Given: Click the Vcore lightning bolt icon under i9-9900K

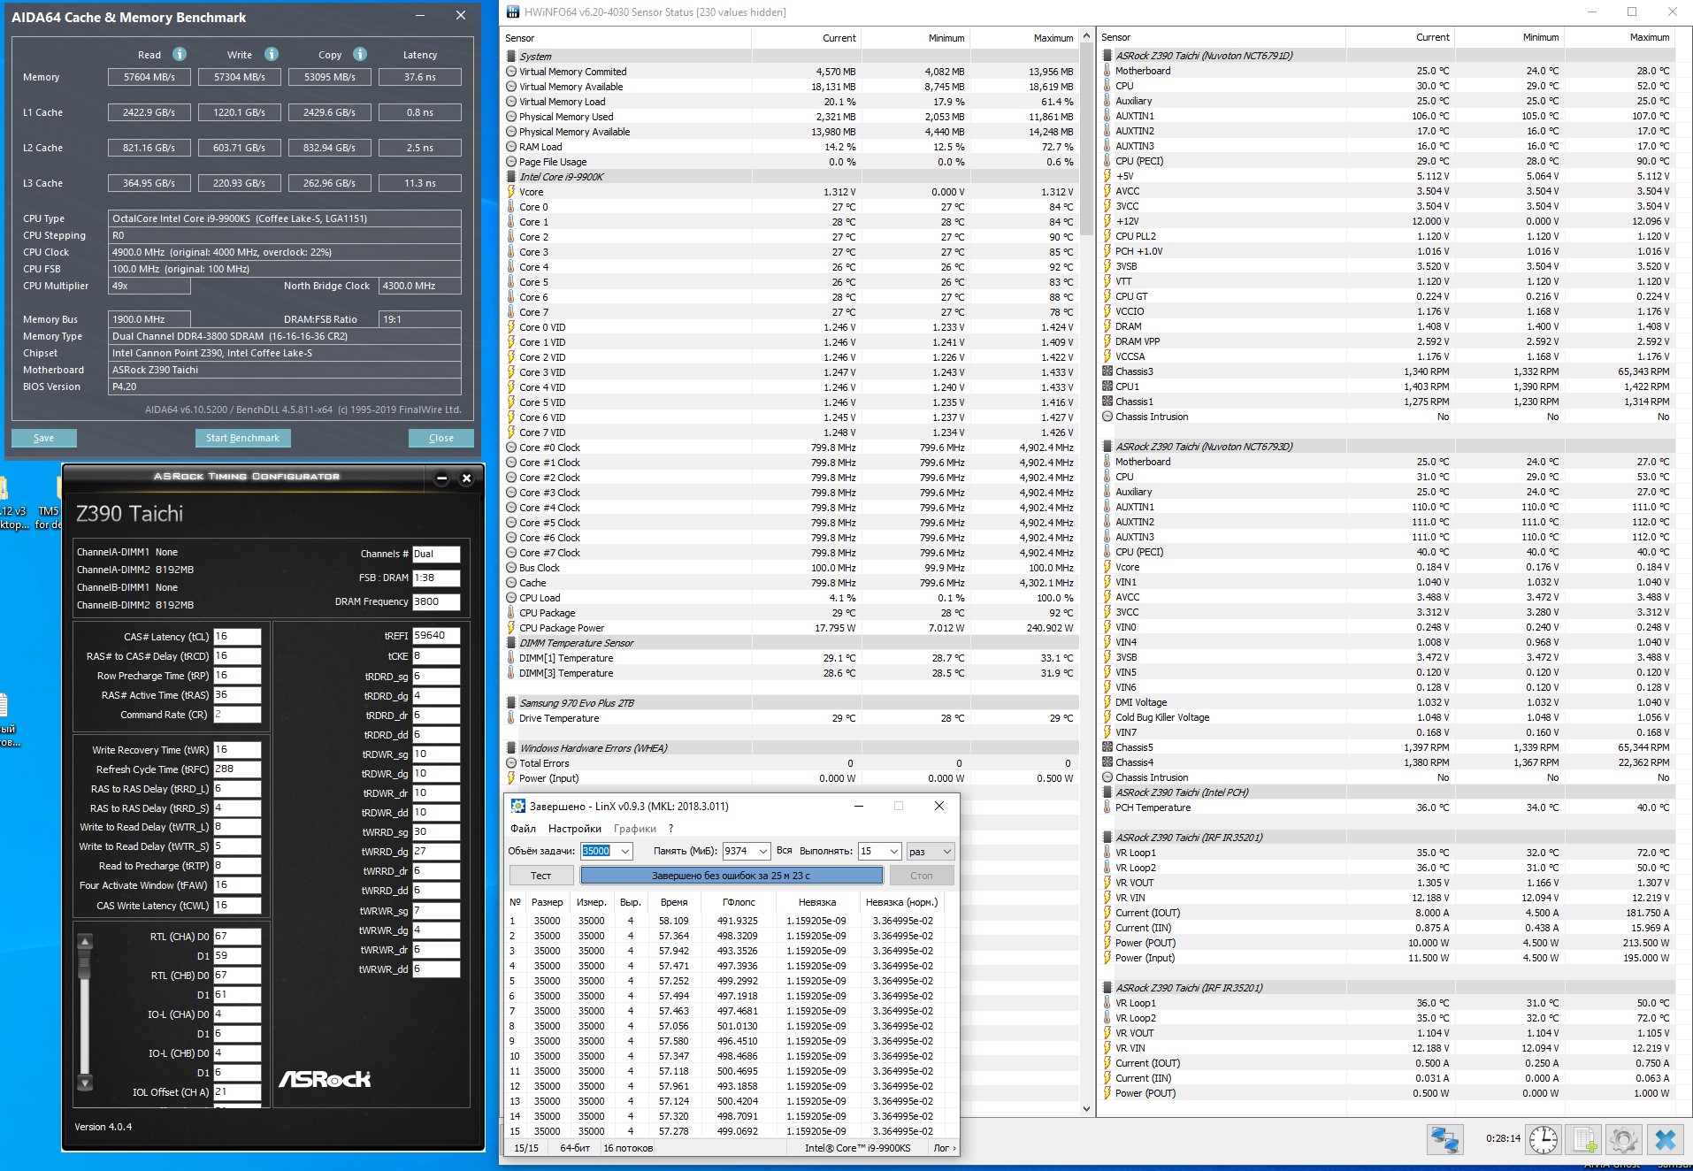Looking at the screenshot, I should click(x=511, y=192).
